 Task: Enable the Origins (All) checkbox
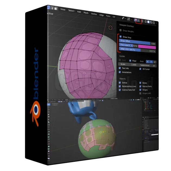(x=140, y=93)
